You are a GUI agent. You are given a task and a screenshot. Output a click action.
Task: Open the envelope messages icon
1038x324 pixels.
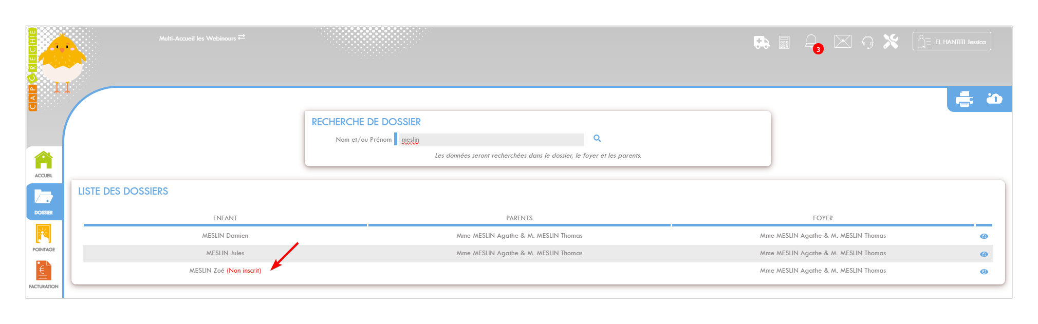842,42
